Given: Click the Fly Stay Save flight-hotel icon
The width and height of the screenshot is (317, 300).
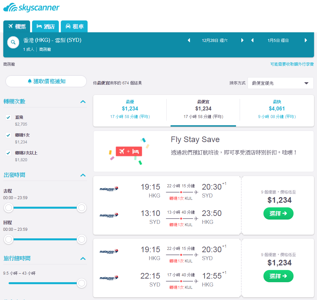Looking at the screenshot, I should click(129, 151).
